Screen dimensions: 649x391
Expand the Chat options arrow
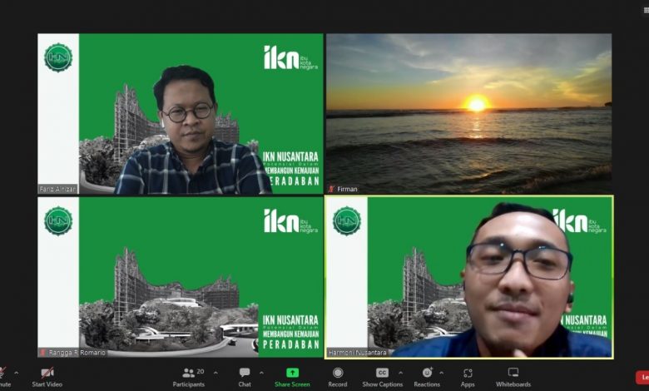261,373
